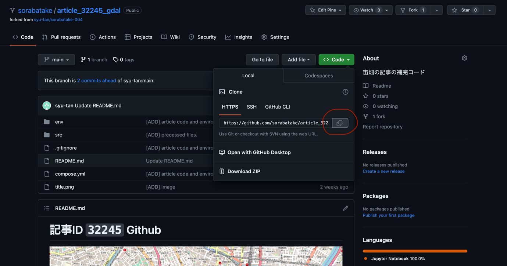Open the Watch notifications dropdown
Viewport: 507px width, 266px height.
pos(371,10)
